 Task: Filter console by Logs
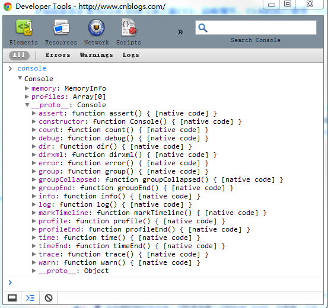[130, 55]
